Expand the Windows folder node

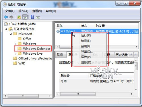point(16,44)
